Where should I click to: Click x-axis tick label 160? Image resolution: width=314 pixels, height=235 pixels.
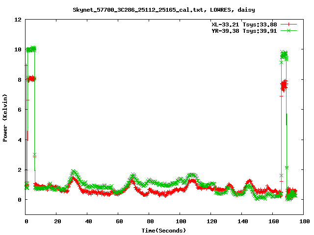(x=274, y=221)
